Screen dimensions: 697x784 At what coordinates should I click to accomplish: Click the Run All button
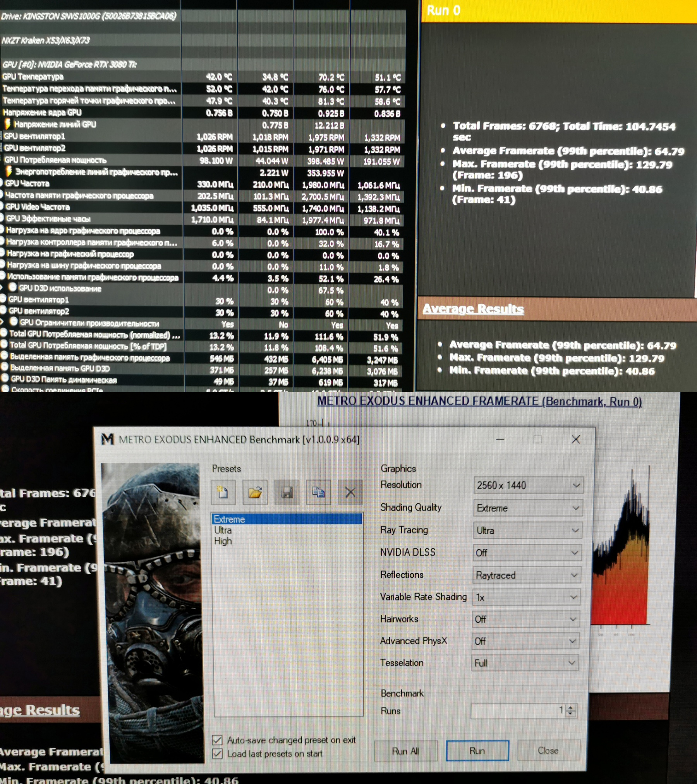click(x=405, y=751)
